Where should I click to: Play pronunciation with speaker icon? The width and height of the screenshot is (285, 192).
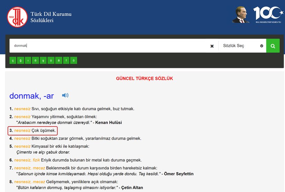coord(65,95)
